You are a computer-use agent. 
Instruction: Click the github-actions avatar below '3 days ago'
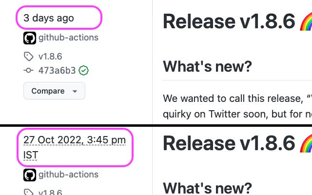tap(29, 38)
